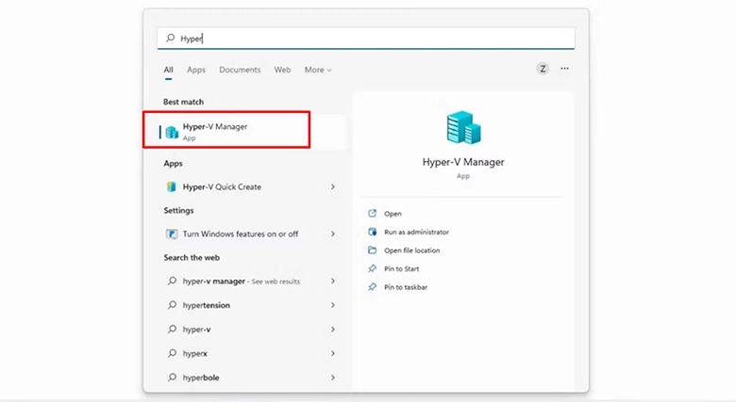Click the Turn Windows features icon
This screenshot has width=736, height=402.
click(x=172, y=233)
